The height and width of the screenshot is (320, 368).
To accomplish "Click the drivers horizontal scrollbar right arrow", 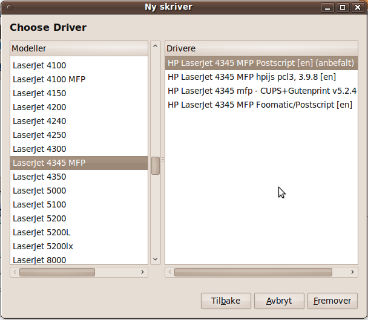I will 353,272.
